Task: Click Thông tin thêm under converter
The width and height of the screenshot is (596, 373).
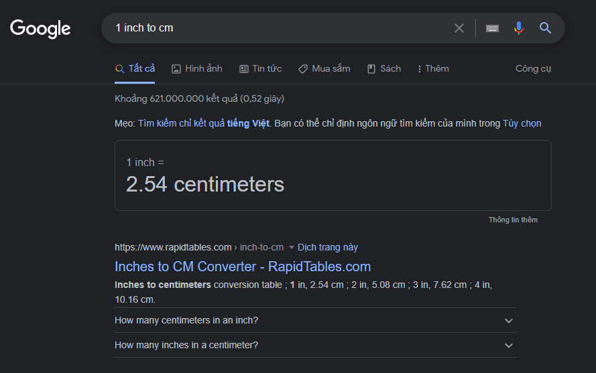Action: click(x=513, y=220)
